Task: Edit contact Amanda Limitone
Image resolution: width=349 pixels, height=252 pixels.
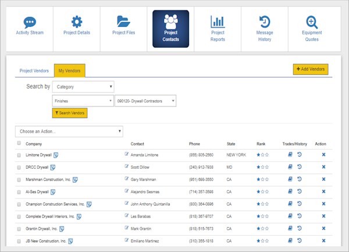Action: point(127,154)
